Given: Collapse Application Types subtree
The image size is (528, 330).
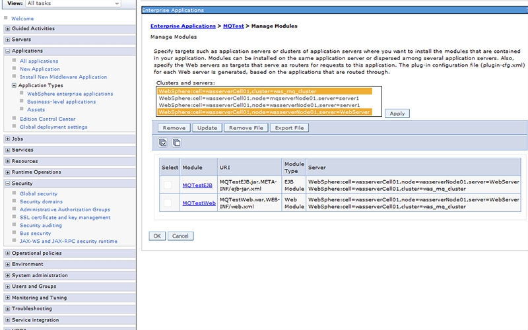Looking at the screenshot, I should point(14,86).
